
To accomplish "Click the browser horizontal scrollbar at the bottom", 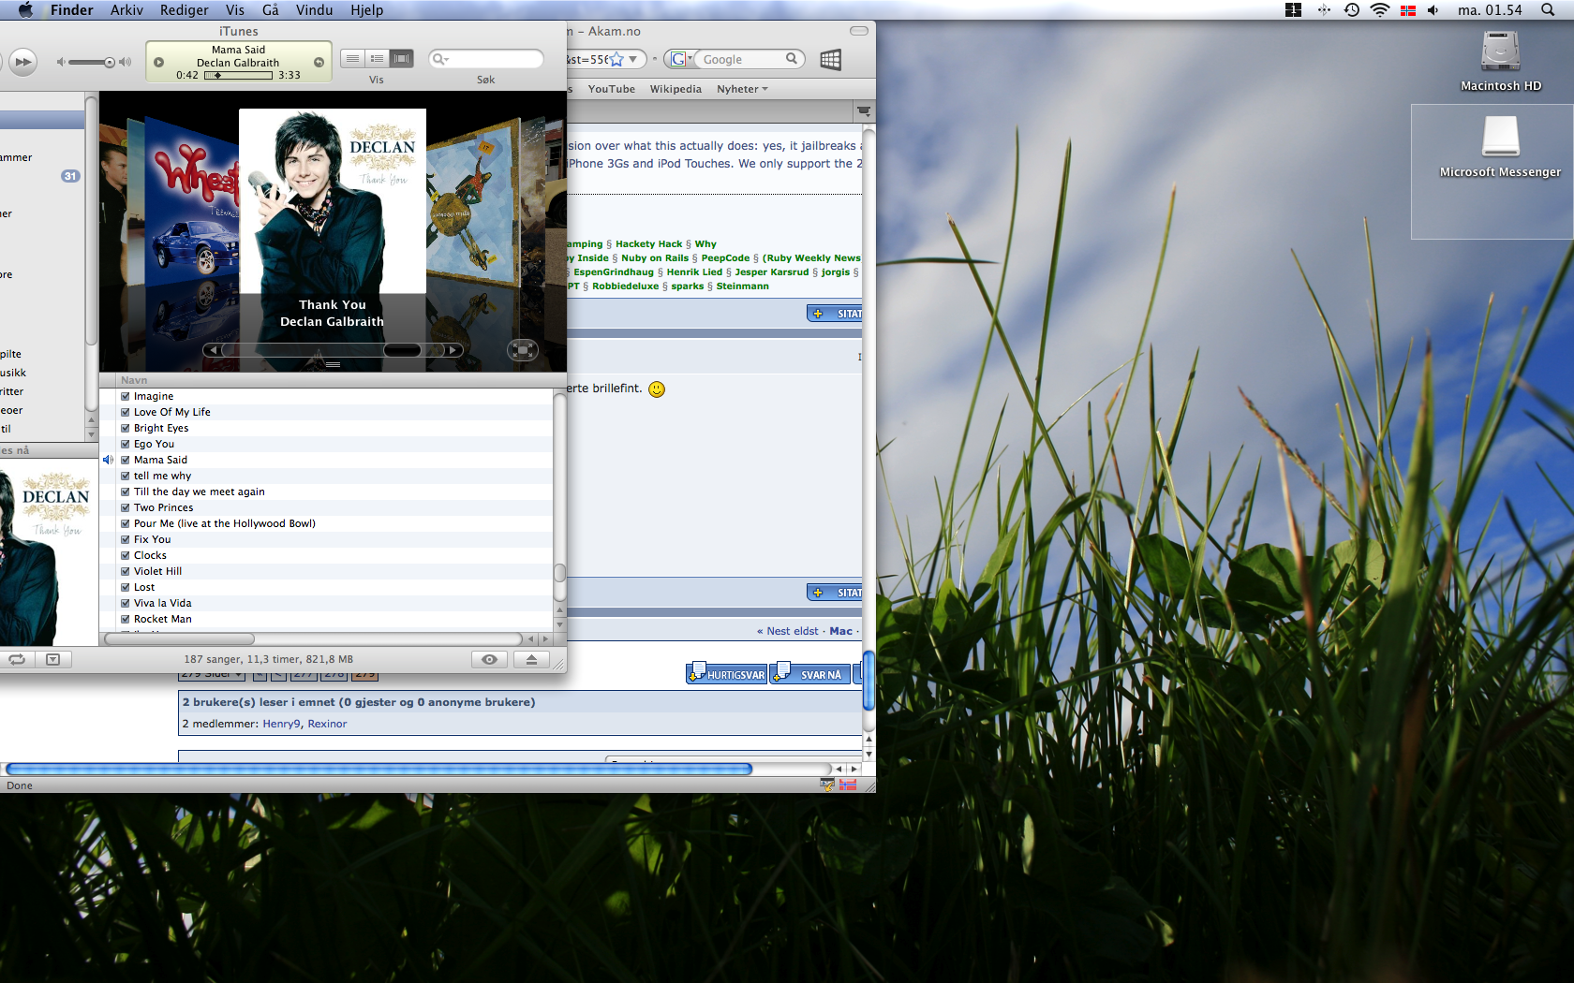I will click(379, 769).
